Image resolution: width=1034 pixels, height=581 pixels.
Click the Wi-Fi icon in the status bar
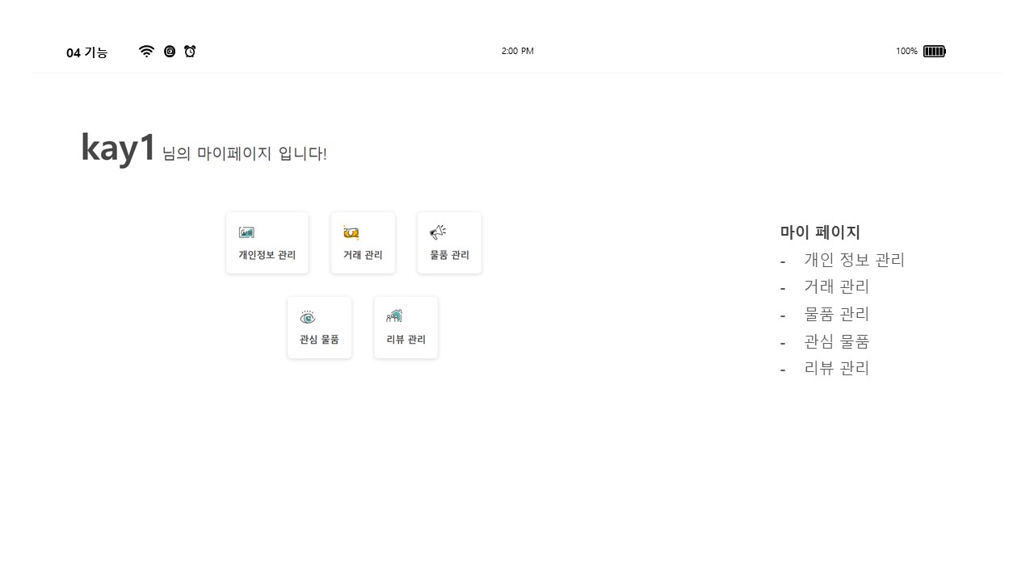(x=146, y=51)
